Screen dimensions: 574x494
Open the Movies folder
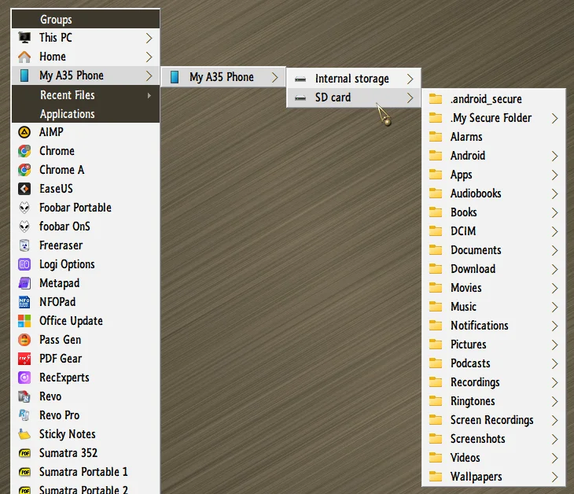click(494, 288)
